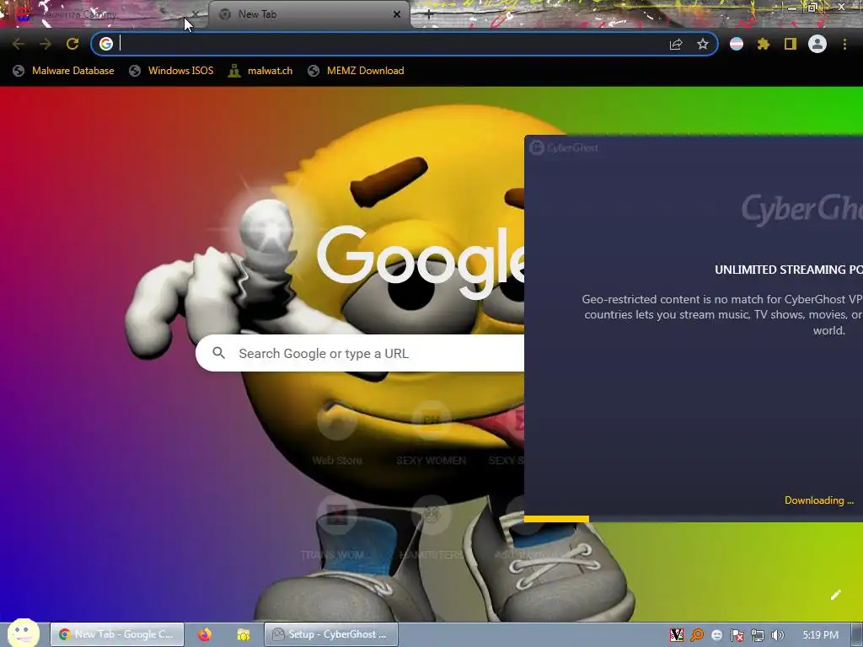Open the malwat.ch bookmark
863x647 pixels.
click(x=260, y=71)
